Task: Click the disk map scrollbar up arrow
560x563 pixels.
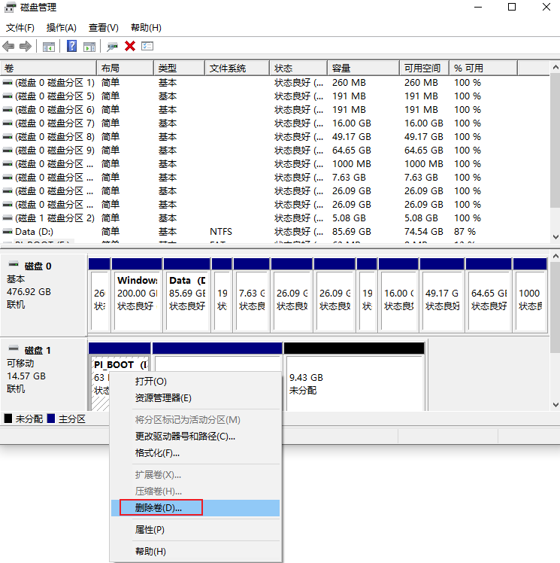Action: coord(555,256)
